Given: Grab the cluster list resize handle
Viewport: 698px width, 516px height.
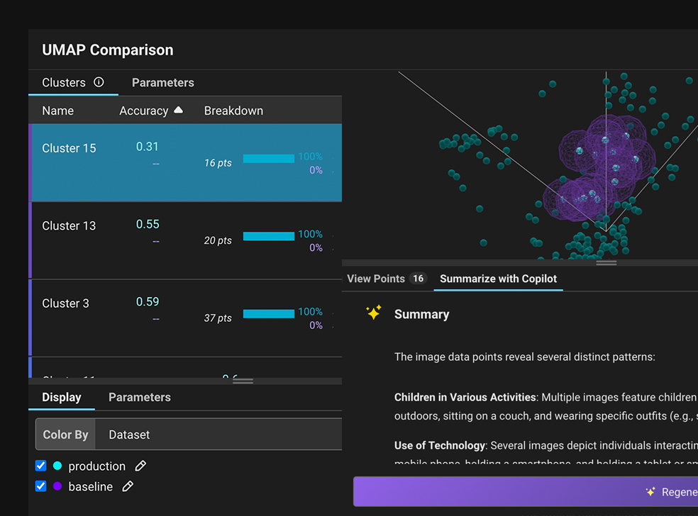Looking at the screenshot, I should (x=243, y=381).
